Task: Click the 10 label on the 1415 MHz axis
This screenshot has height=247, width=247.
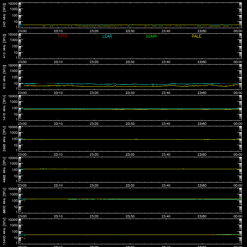Action: point(16,114)
